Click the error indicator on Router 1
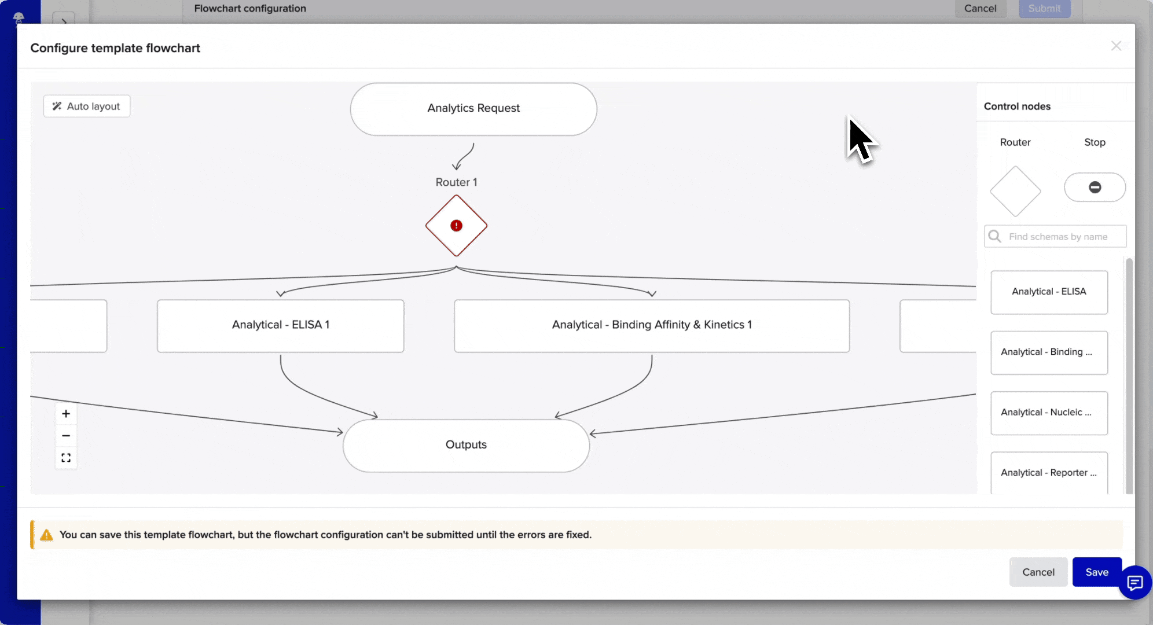Viewport: 1153px width, 625px height. click(x=456, y=225)
